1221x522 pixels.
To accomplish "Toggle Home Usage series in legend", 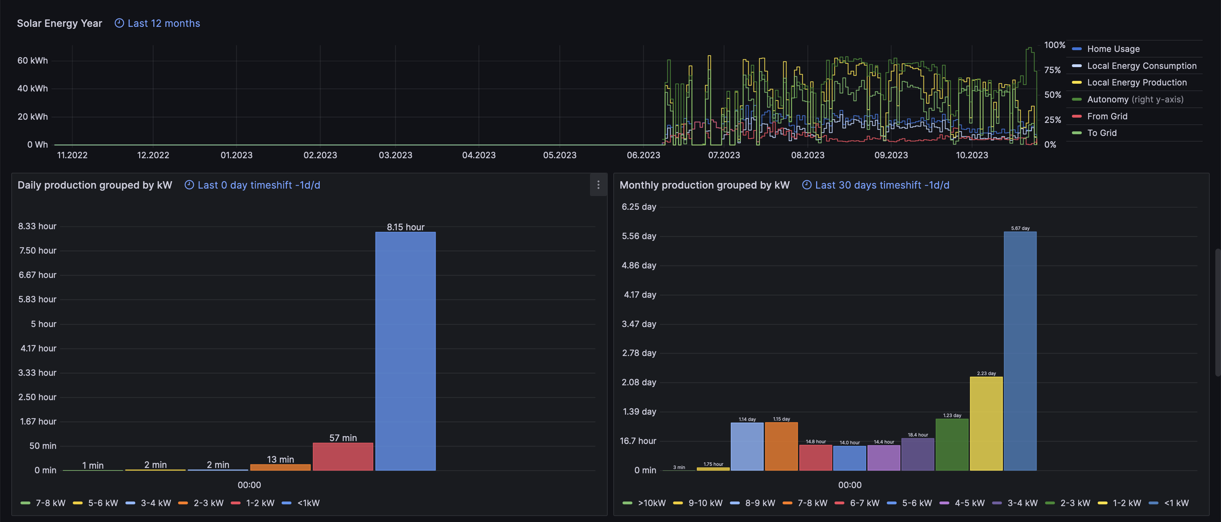I will (x=1113, y=49).
